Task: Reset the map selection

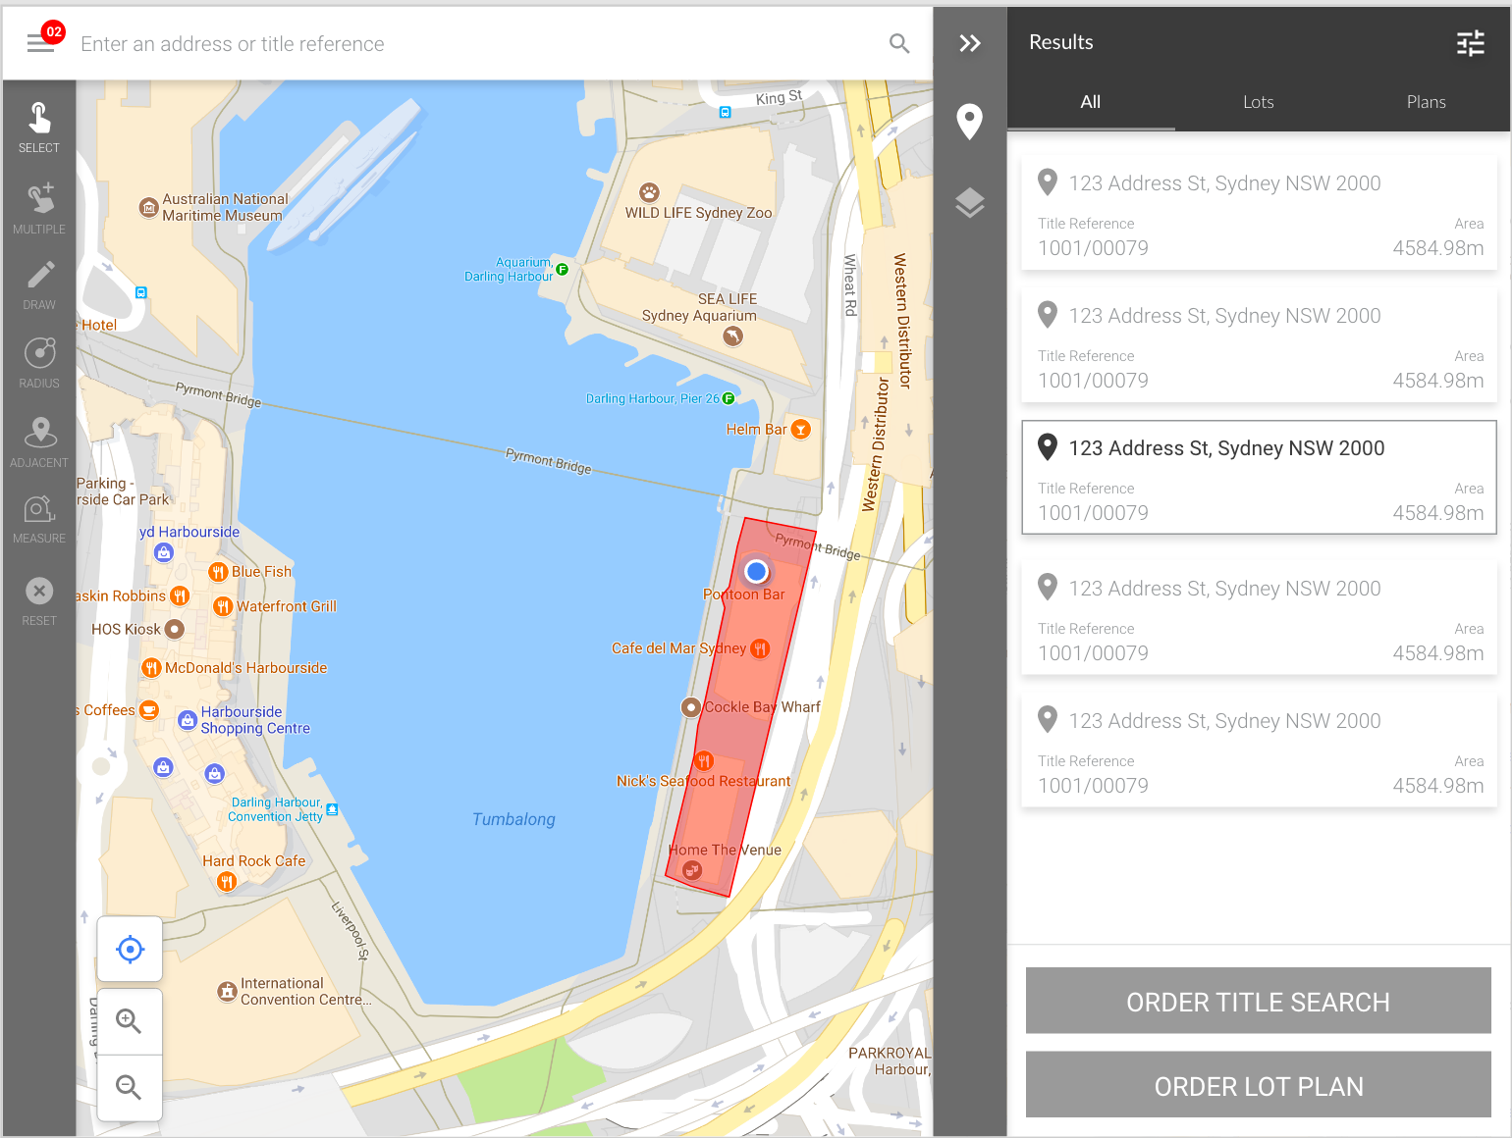Action: click(39, 600)
